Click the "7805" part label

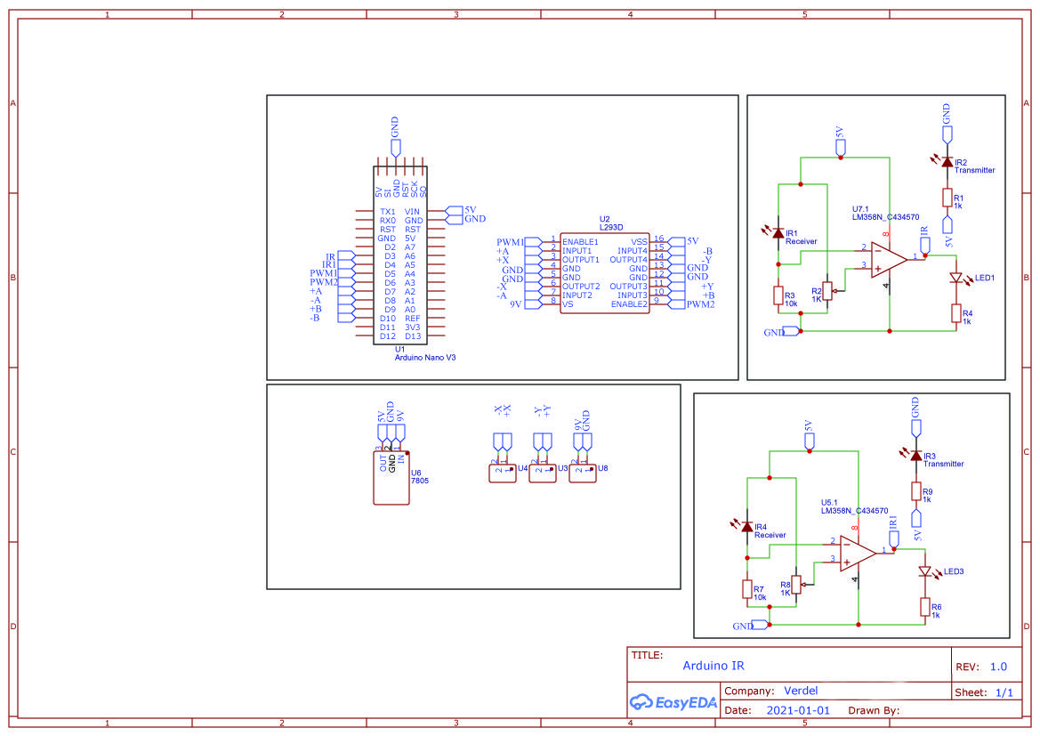[420, 481]
